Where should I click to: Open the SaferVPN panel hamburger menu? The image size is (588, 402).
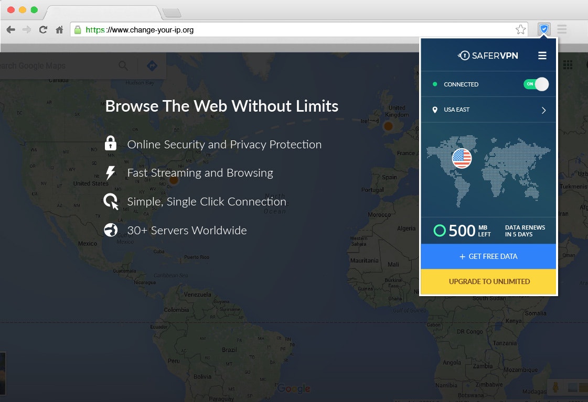pos(542,56)
